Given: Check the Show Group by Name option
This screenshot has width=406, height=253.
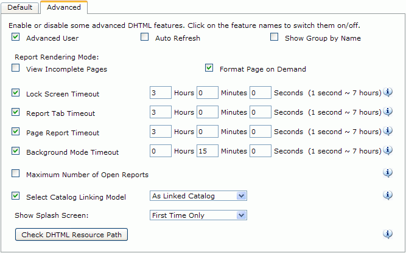Looking at the screenshot, I should coord(274,36).
